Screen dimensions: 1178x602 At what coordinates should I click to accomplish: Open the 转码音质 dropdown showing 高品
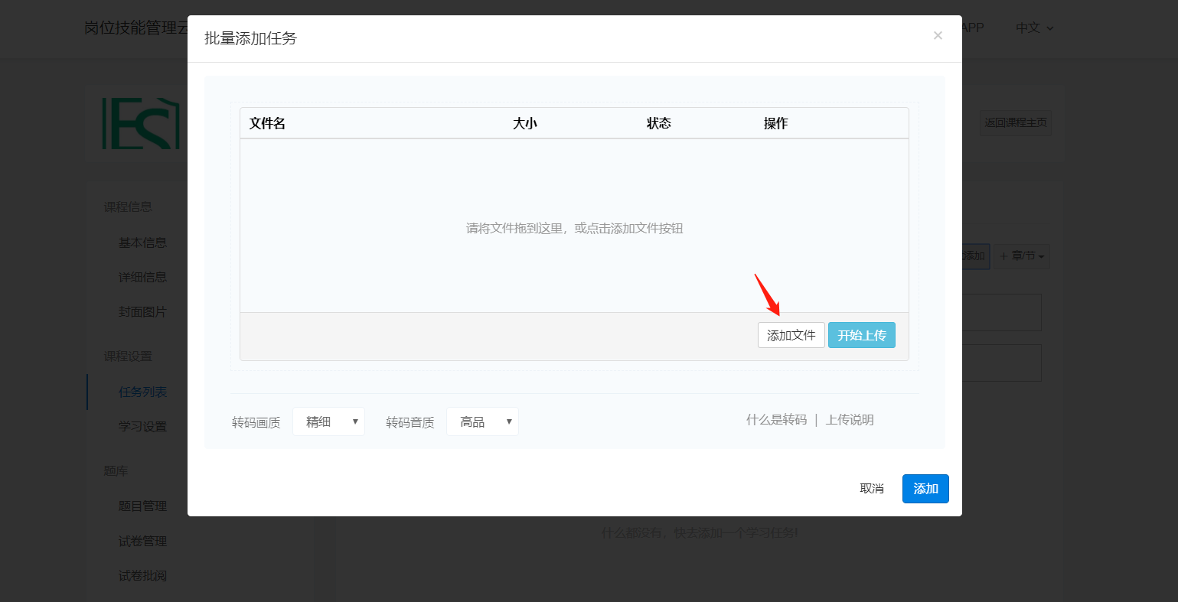[x=482, y=421]
